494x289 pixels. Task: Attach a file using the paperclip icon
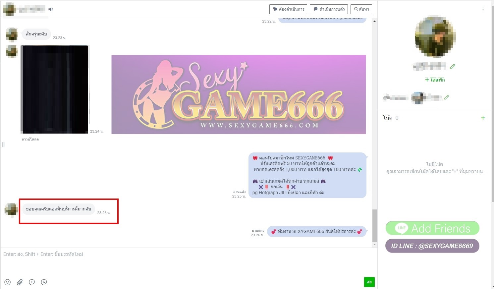tap(20, 282)
